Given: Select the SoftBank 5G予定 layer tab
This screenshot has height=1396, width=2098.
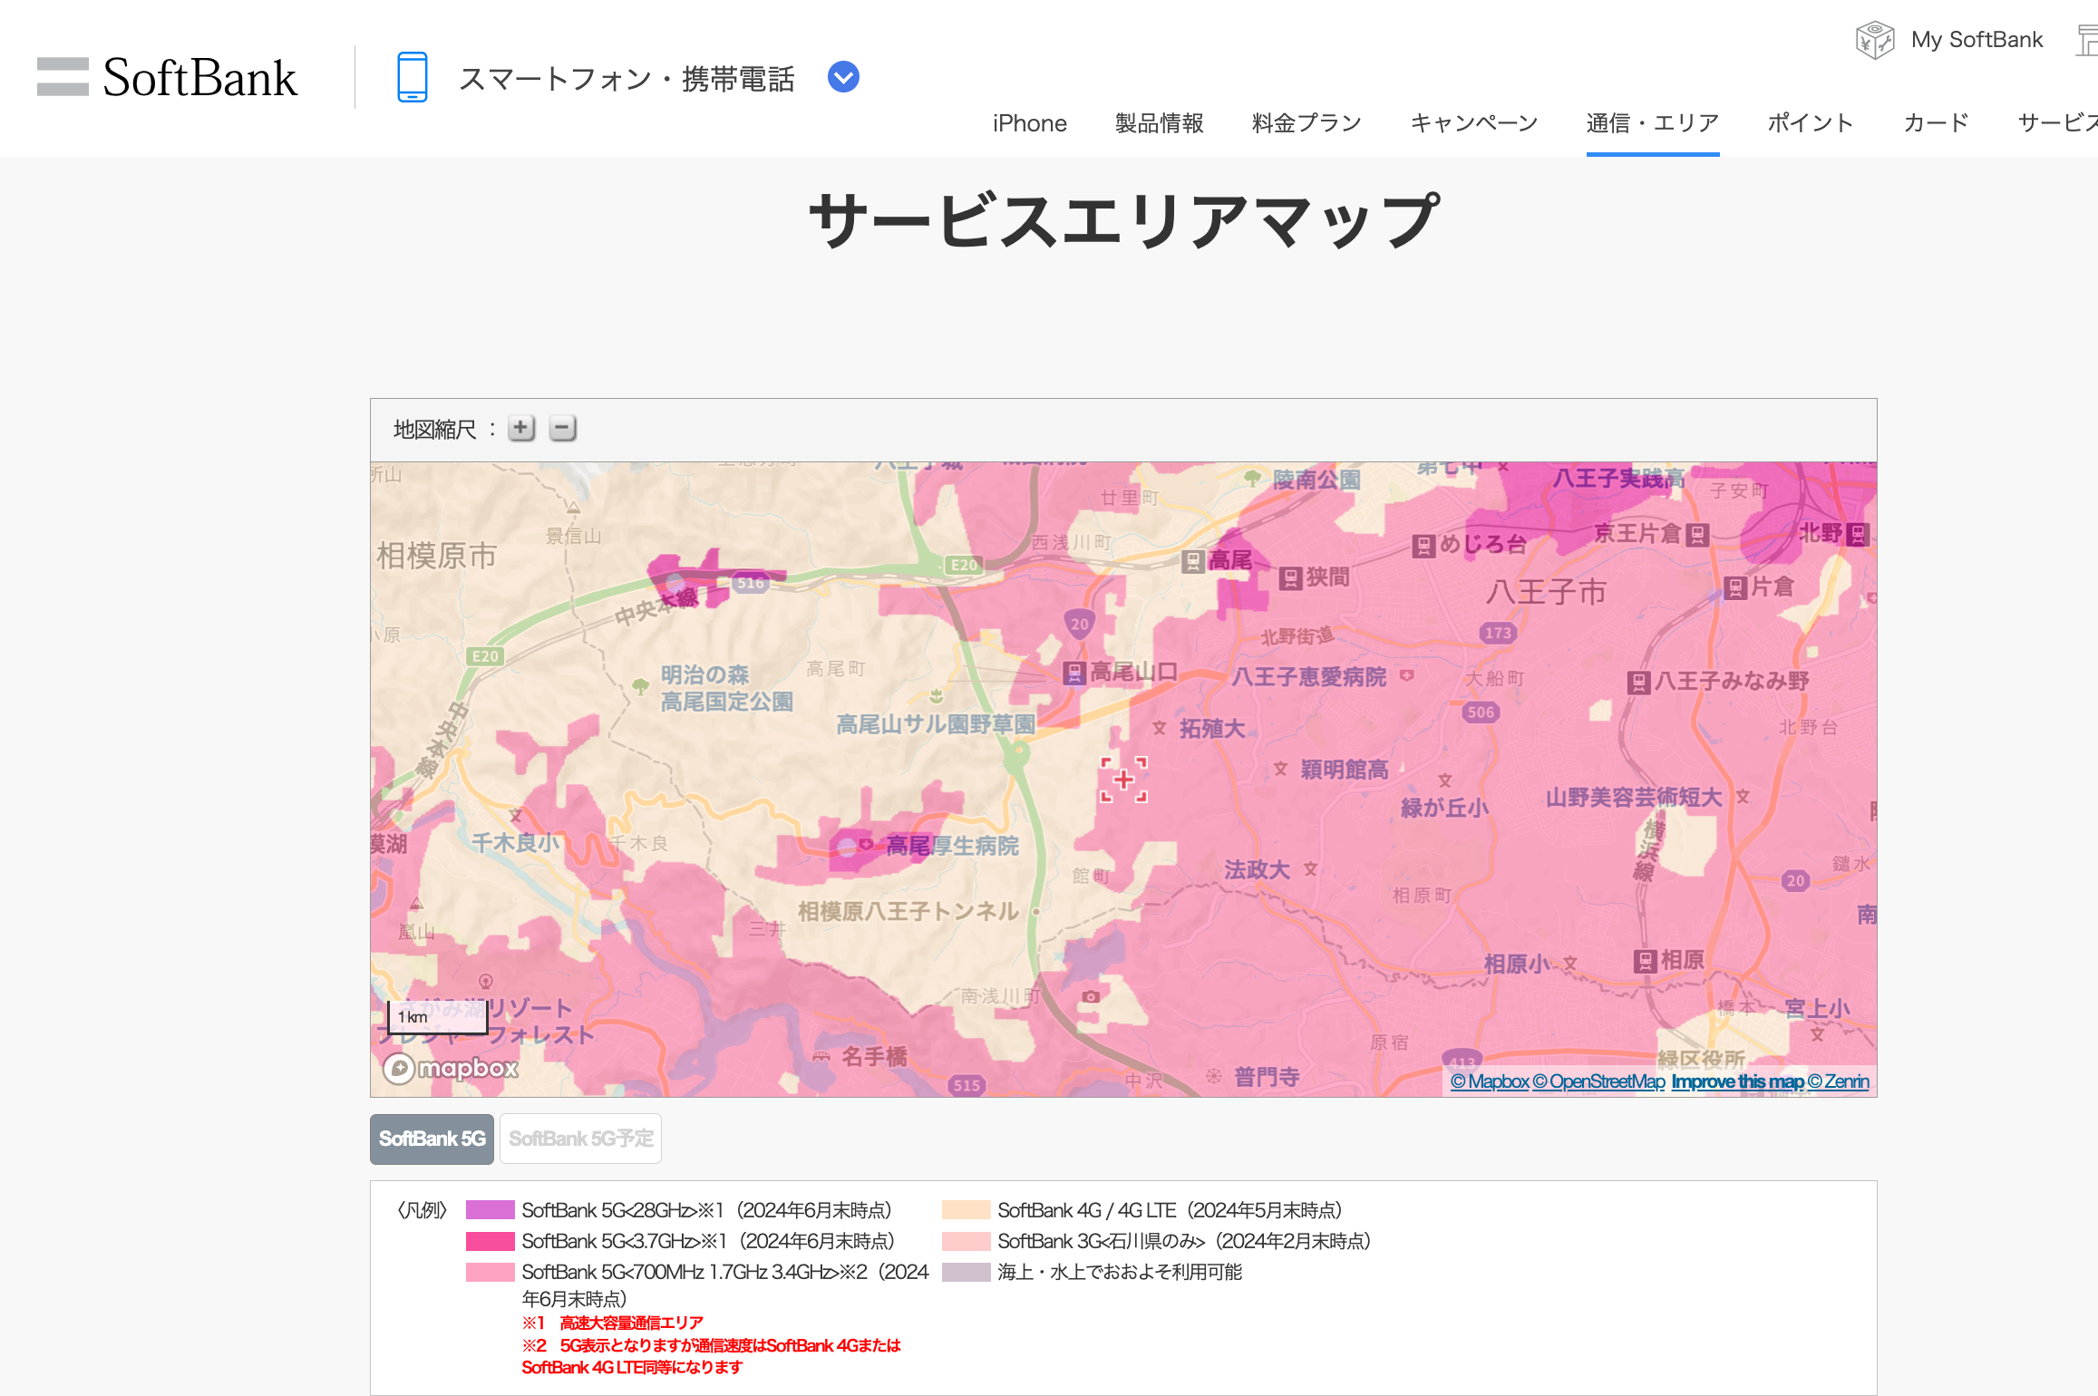Looking at the screenshot, I should pyautogui.click(x=580, y=1139).
